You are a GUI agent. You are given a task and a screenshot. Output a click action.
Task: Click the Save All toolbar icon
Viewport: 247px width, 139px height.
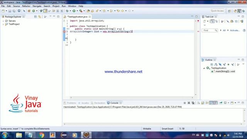pyautogui.click(x=14, y=11)
